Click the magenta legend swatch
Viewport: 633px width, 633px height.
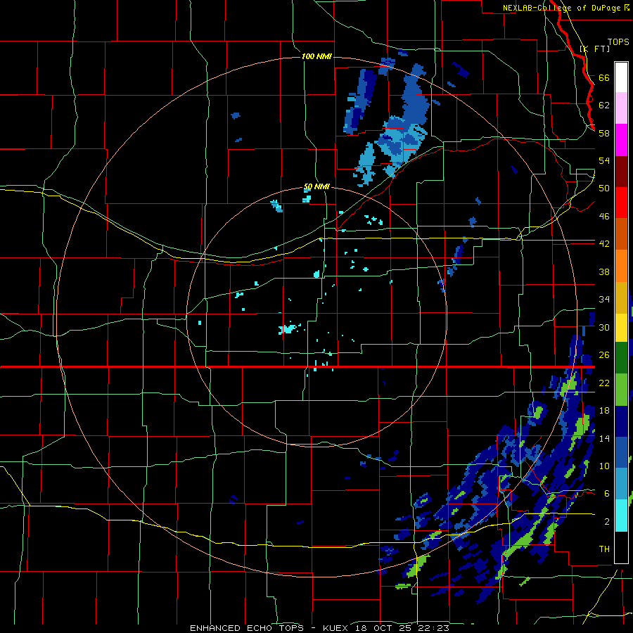tap(621, 140)
